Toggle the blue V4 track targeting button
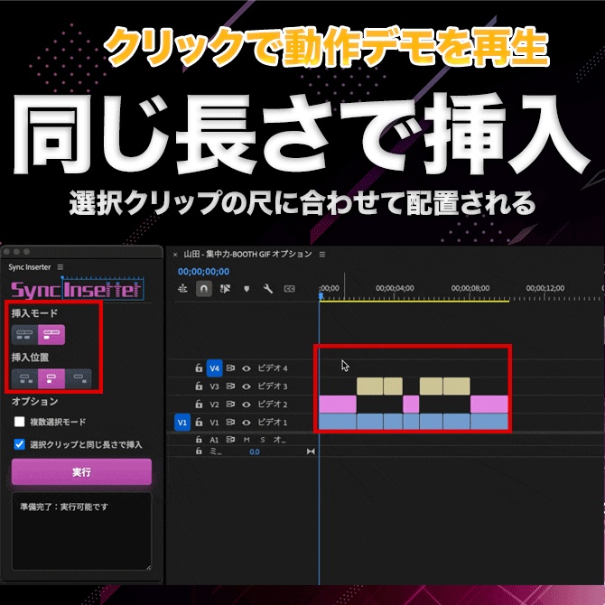The image size is (605, 605). point(215,368)
